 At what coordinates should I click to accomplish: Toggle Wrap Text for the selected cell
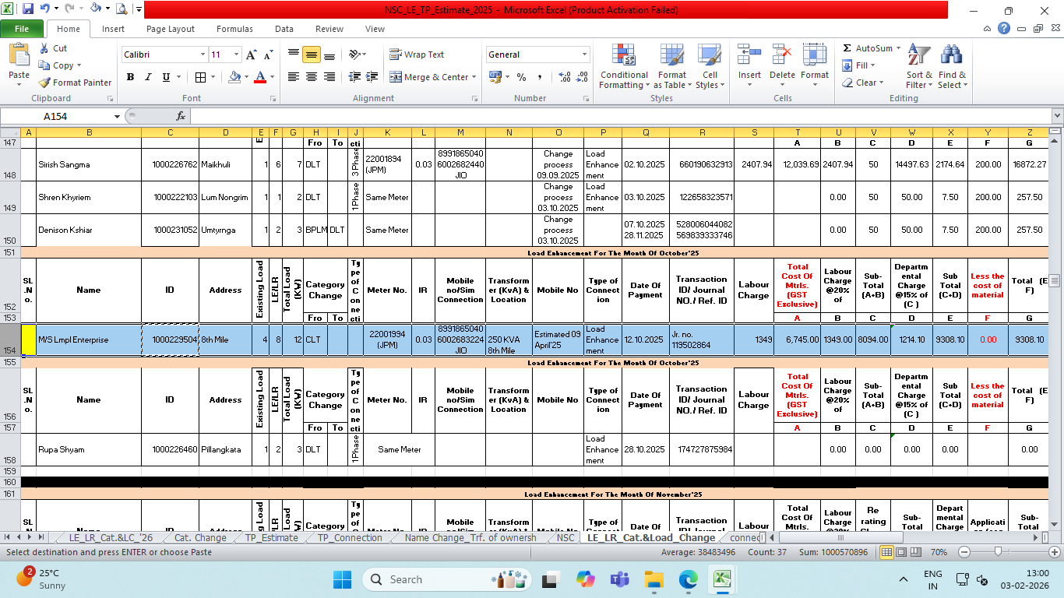pyautogui.click(x=417, y=55)
